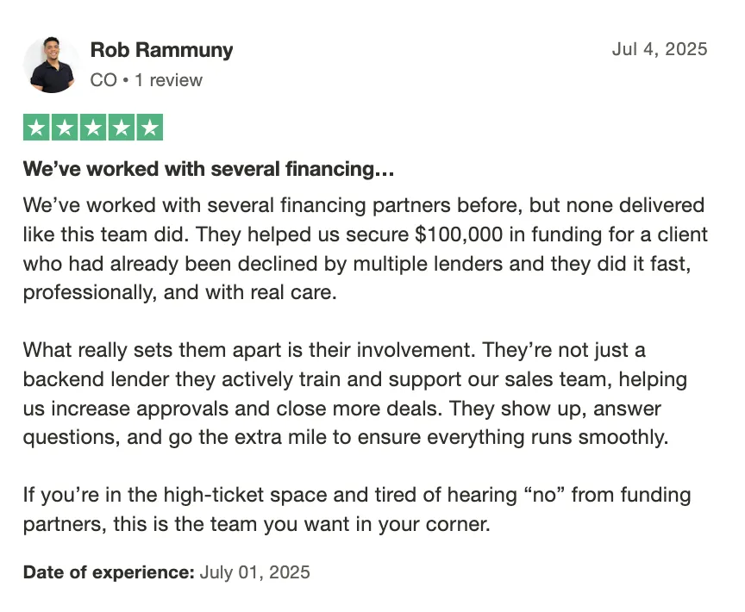This screenshot has width=745, height=612.
Task: Click the paragraph starting 'What really sets them apart'
Action: tap(355, 394)
